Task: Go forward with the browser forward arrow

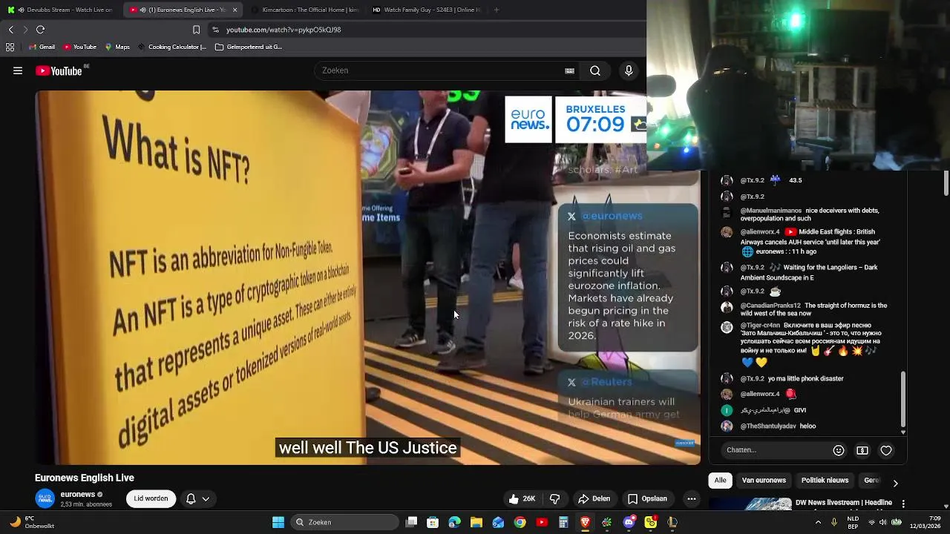Action: click(x=24, y=30)
